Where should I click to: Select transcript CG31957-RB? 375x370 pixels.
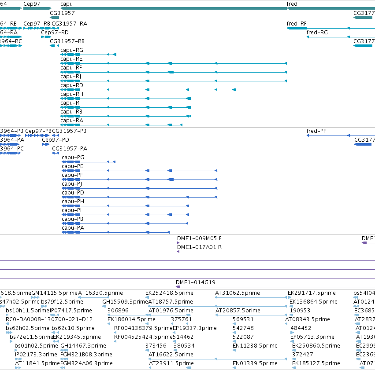67,41
